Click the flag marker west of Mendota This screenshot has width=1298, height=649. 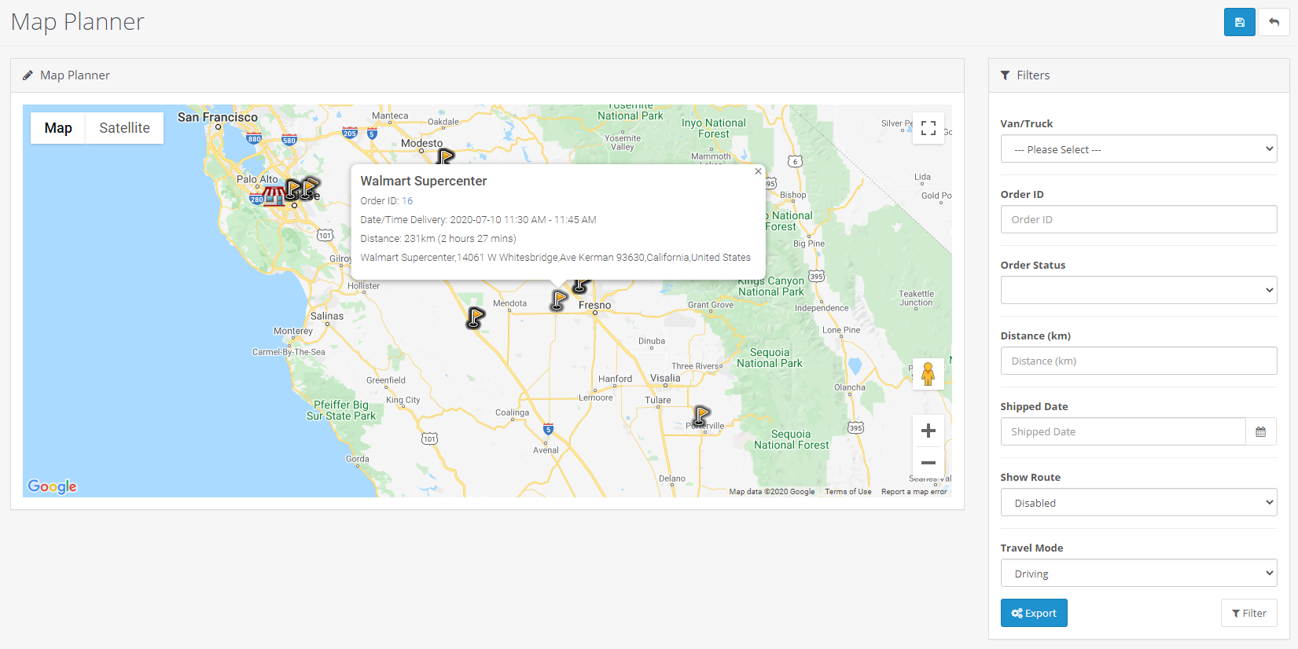point(476,317)
